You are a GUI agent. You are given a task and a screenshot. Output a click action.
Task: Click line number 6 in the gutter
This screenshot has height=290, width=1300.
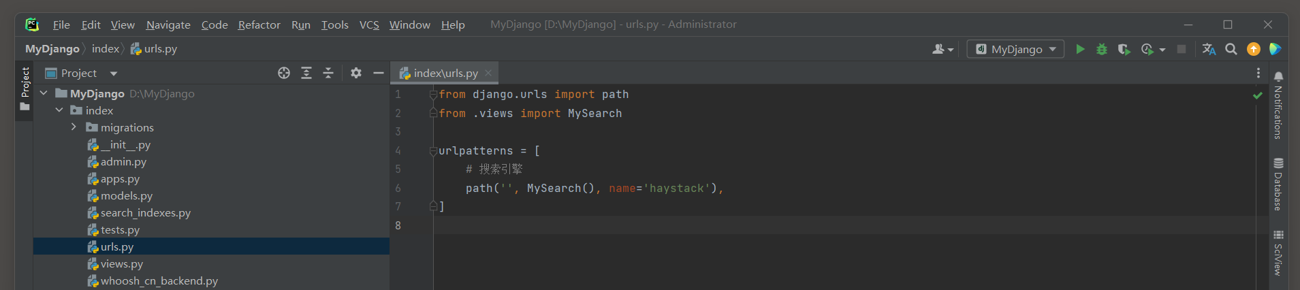pyautogui.click(x=398, y=189)
